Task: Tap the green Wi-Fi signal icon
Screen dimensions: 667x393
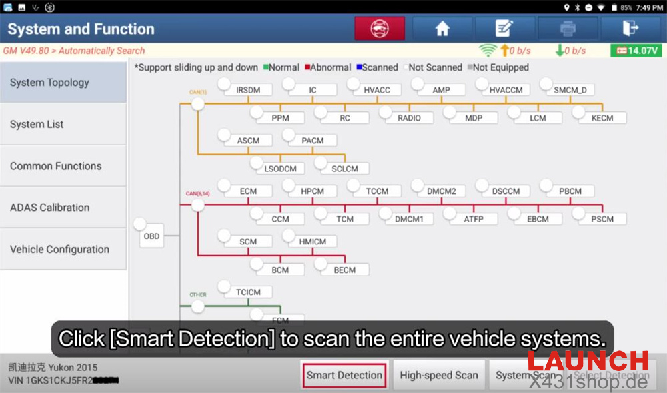Action: [488, 51]
